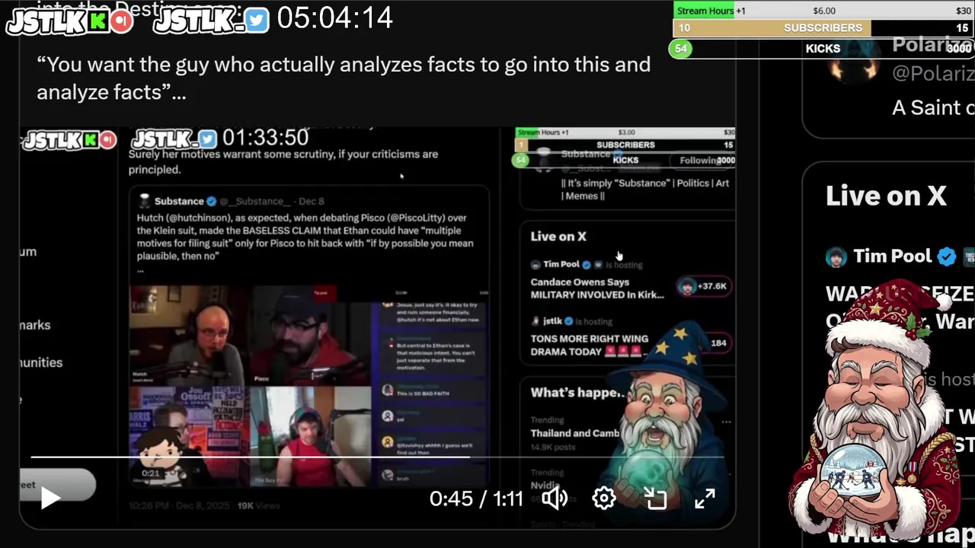The height and width of the screenshot is (548, 975).
Task: Open TONS MORE RIGHT WING DRAMA TODAY broadcast
Action: 590,345
